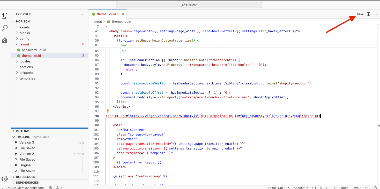Click the yellow lightbulb code action icon
The image size is (380, 189).
point(108,111)
